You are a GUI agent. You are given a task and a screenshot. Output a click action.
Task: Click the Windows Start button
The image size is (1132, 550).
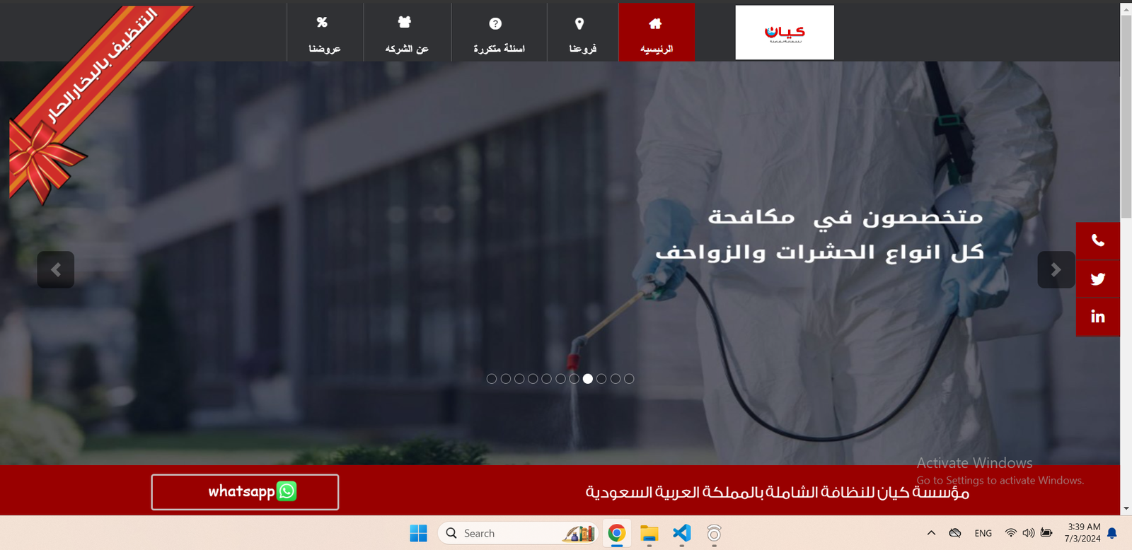pyautogui.click(x=418, y=533)
